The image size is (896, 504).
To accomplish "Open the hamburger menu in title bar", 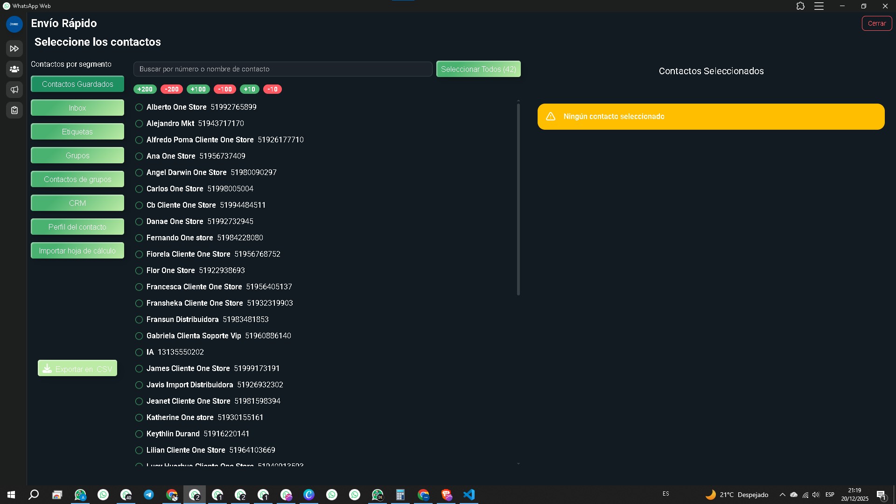I will pyautogui.click(x=819, y=6).
